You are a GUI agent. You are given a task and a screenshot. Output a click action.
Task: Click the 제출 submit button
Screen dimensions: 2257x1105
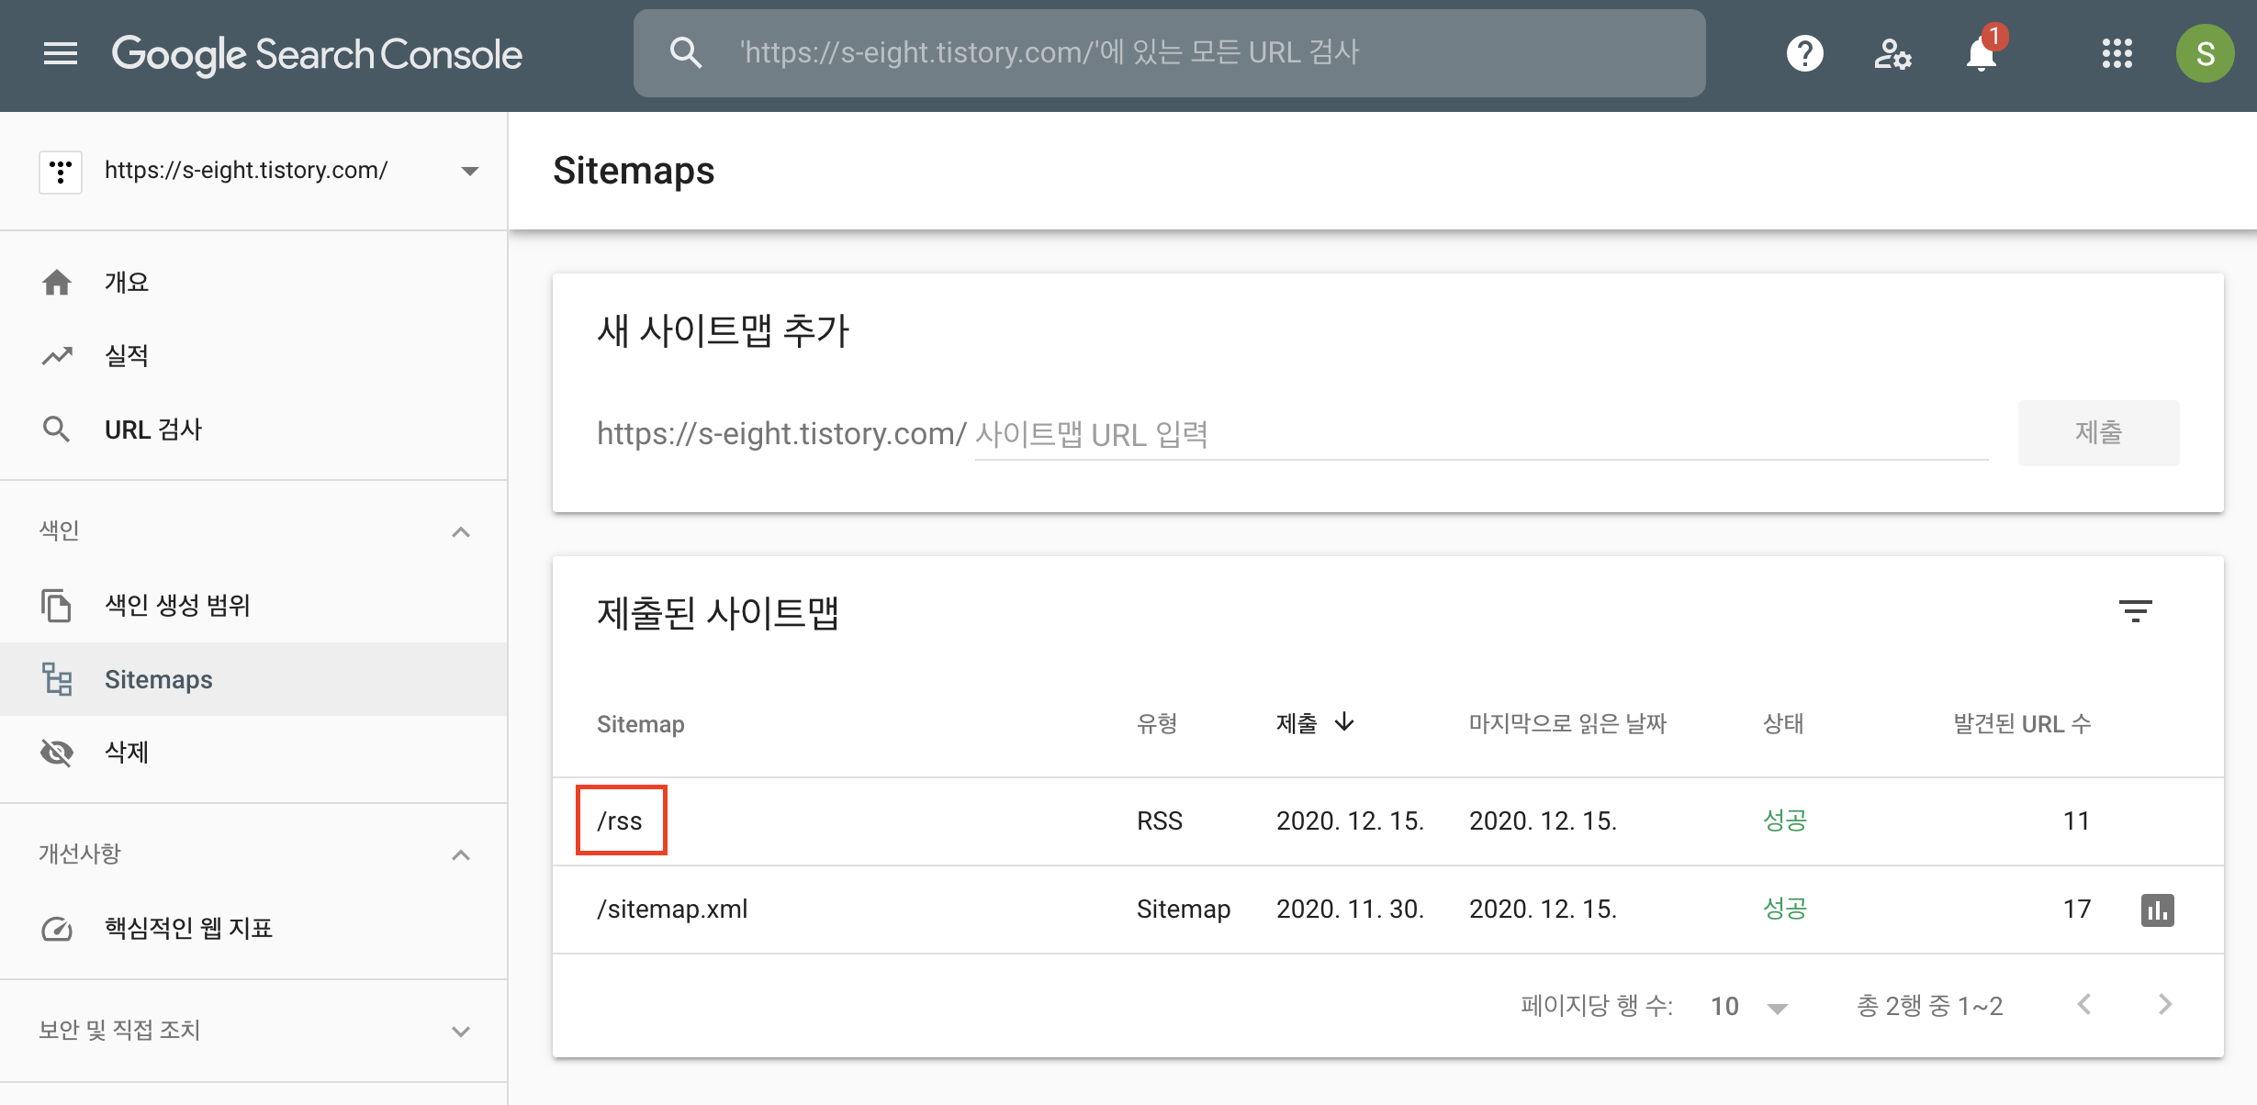tap(2098, 432)
